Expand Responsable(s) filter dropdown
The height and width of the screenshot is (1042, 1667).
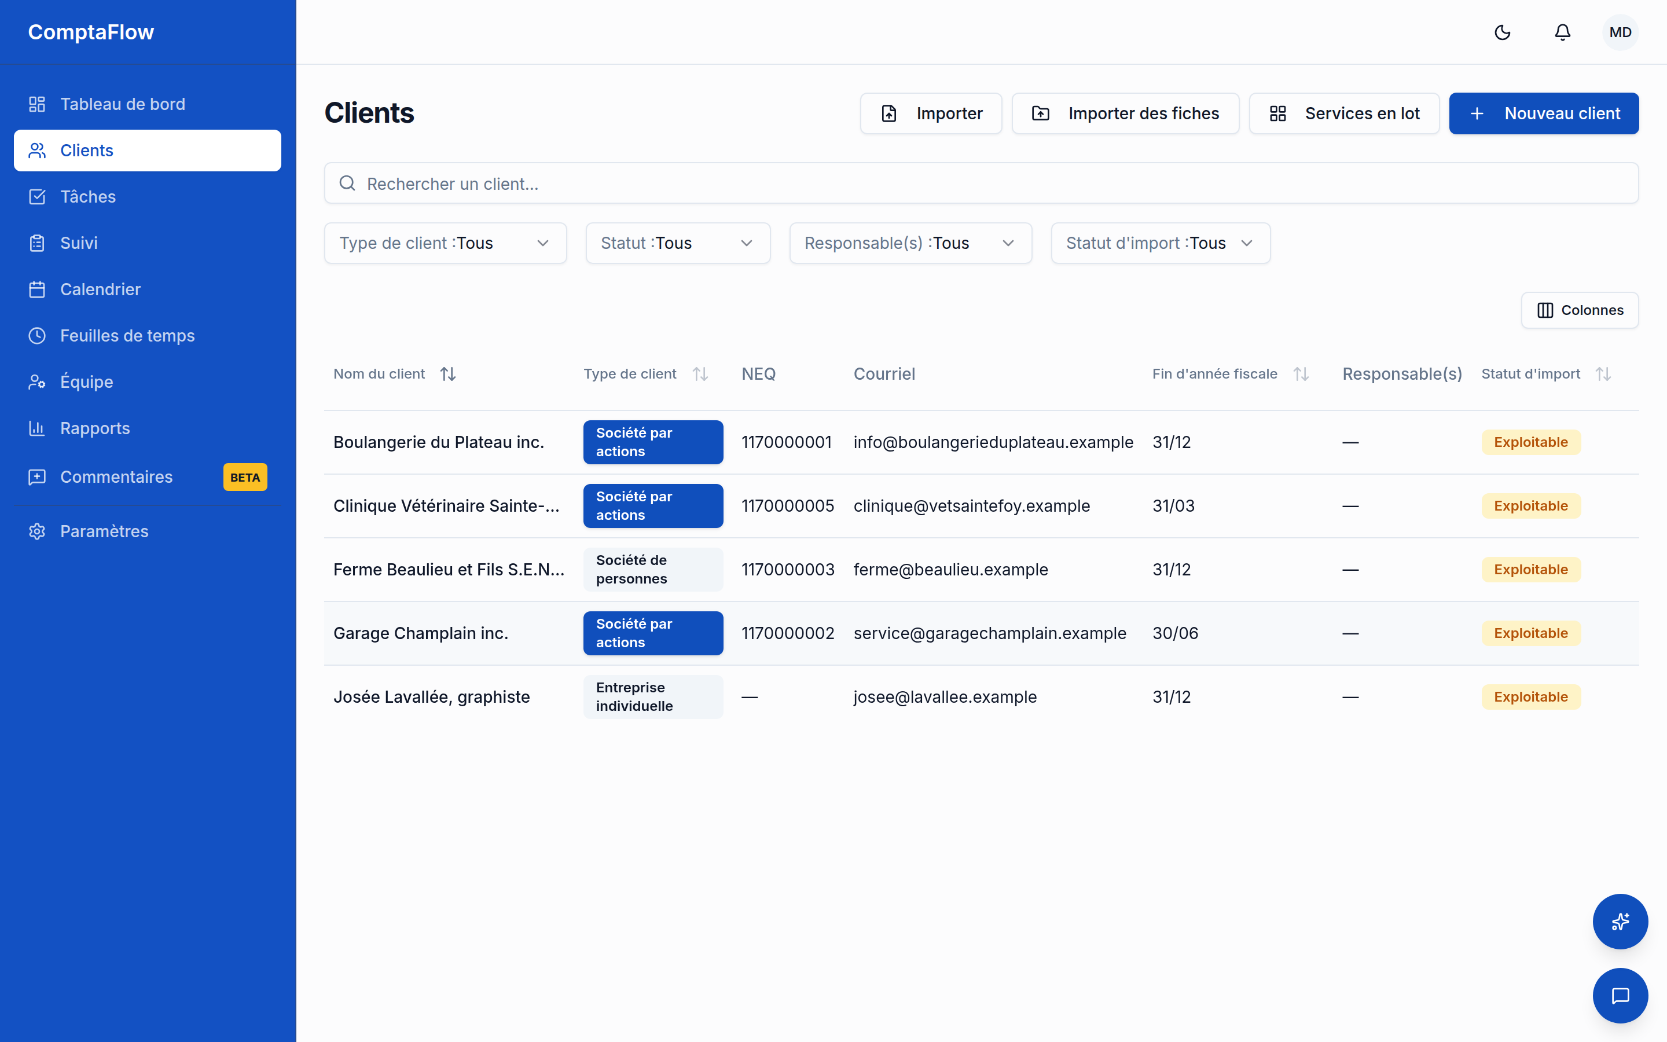910,243
